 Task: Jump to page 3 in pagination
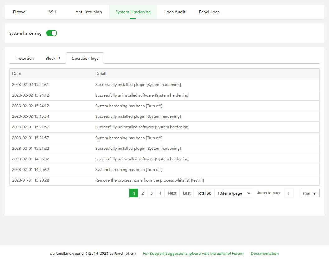point(151,193)
